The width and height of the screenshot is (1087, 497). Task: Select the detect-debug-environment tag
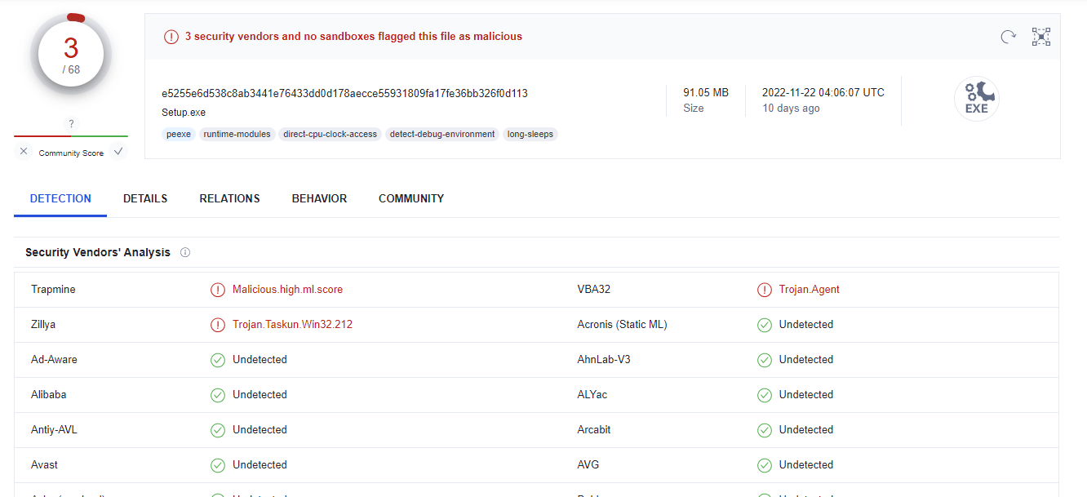(x=441, y=134)
